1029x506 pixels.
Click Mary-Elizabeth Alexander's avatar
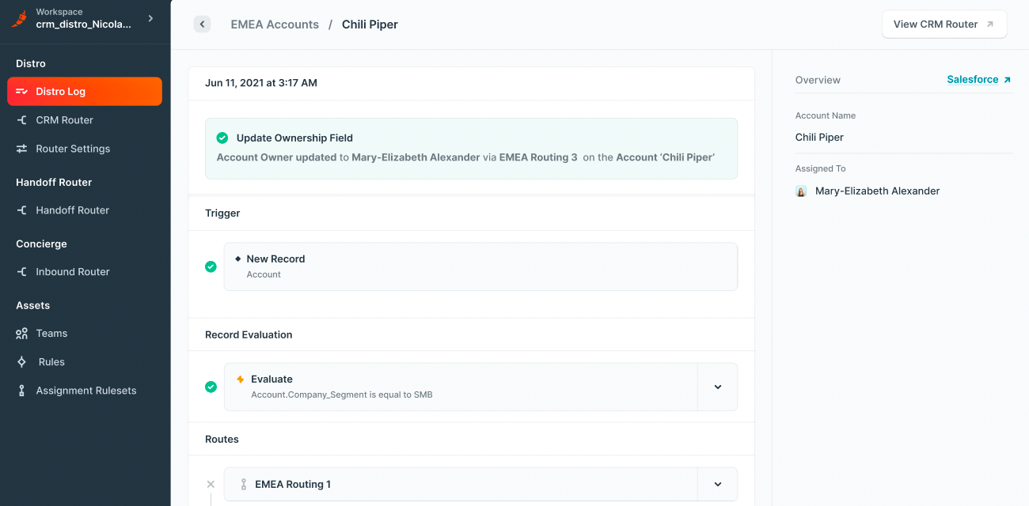click(x=801, y=191)
